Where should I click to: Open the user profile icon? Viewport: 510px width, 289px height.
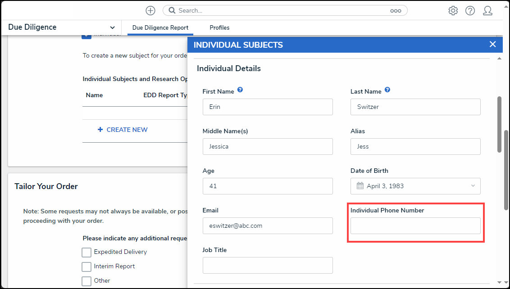click(x=487, y=11)
